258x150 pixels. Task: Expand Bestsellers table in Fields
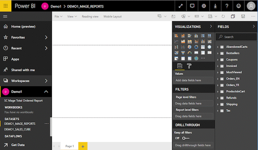[218, 53]
